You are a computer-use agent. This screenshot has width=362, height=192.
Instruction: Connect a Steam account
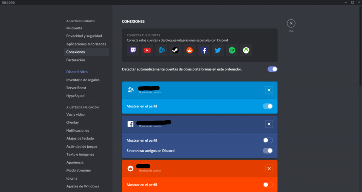pos(175,50)
